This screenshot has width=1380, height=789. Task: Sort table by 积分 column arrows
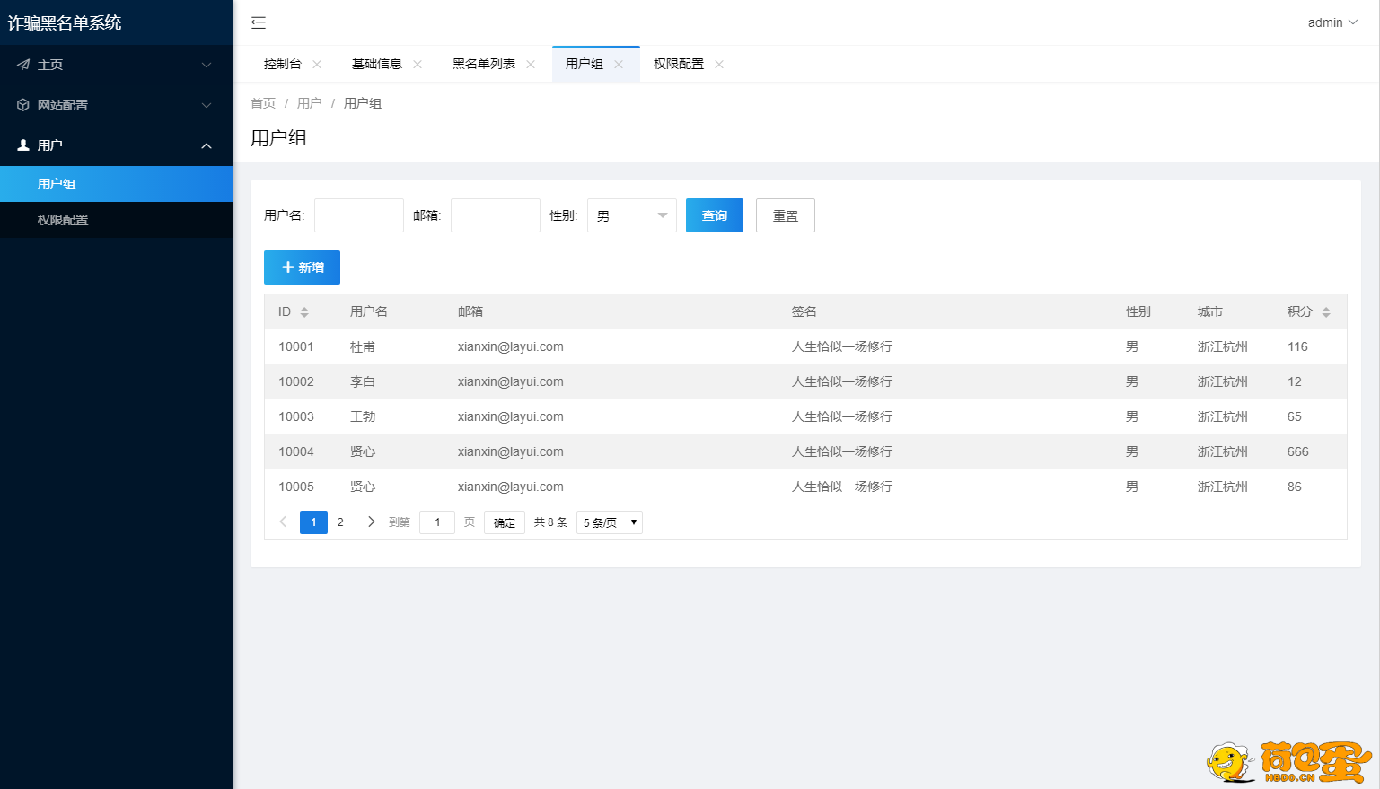point(1326,312)
